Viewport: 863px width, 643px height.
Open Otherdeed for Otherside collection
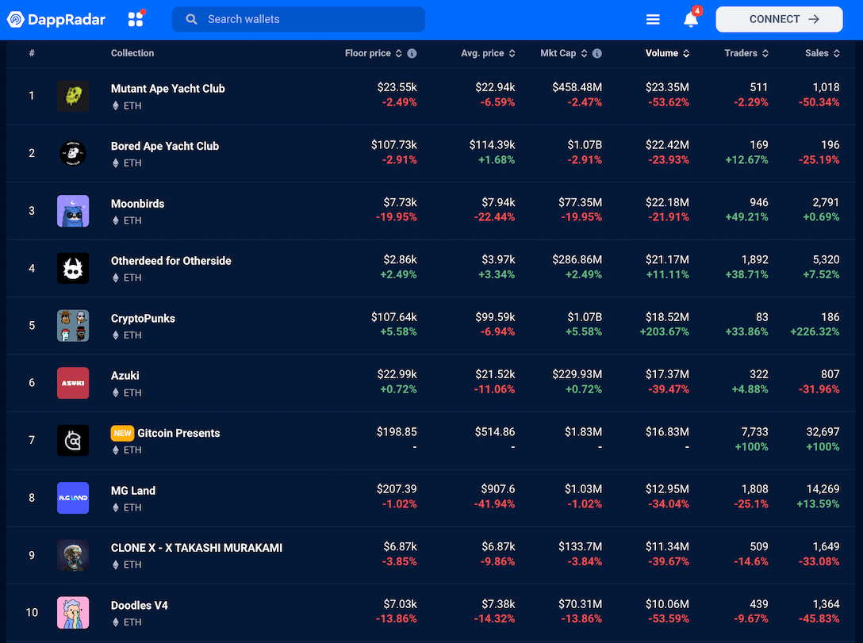(171, 261)
